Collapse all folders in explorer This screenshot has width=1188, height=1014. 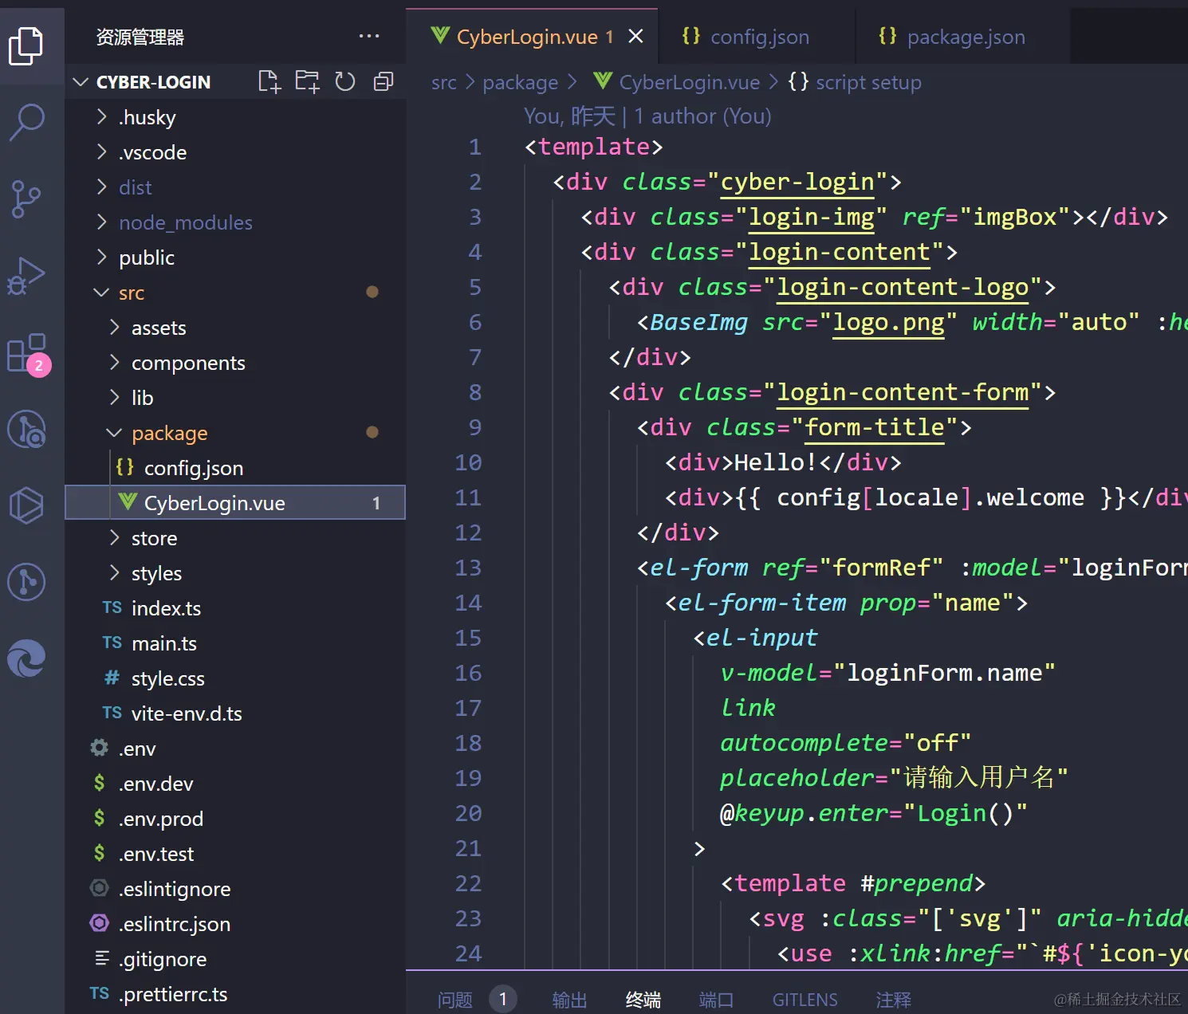pos(384,81)
